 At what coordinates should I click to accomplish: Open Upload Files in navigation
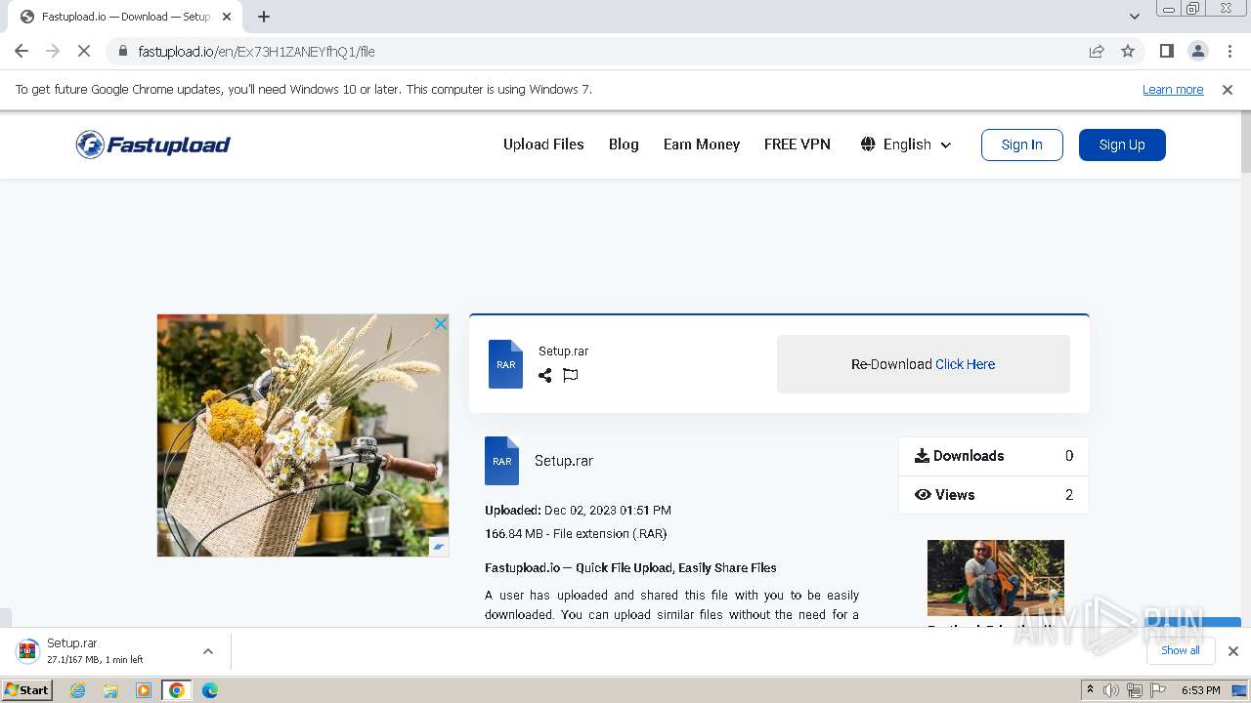point(543,144)
